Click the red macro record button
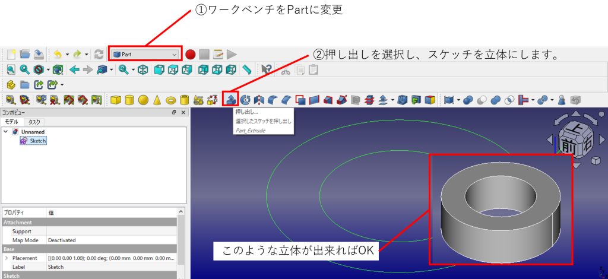The width and height of the screenshot is (608, 279). click(190, 54)
